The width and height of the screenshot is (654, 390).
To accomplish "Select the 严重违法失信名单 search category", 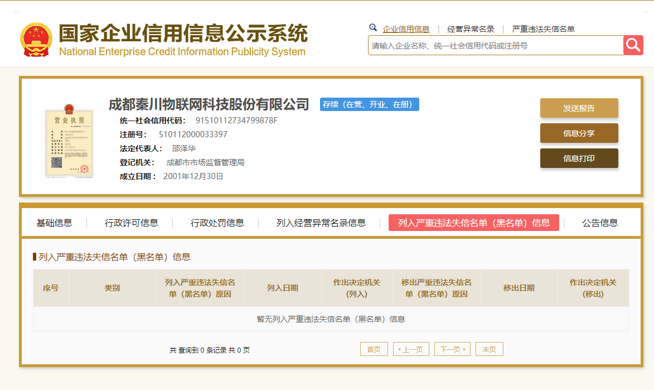I will pyautogui.click(x=543, y=29).
